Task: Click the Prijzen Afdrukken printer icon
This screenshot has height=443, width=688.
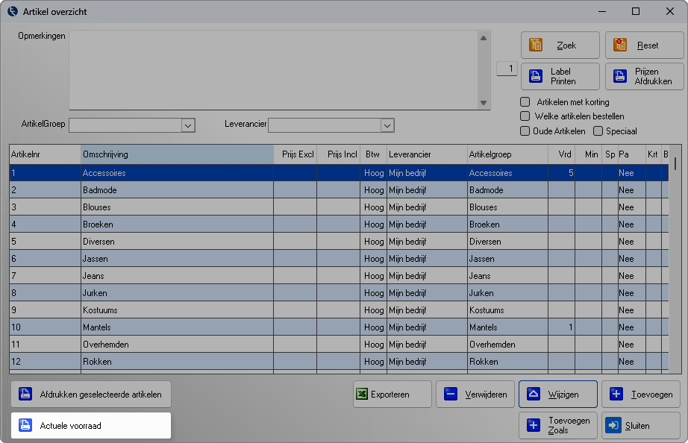Action: [x=619, y=76]
